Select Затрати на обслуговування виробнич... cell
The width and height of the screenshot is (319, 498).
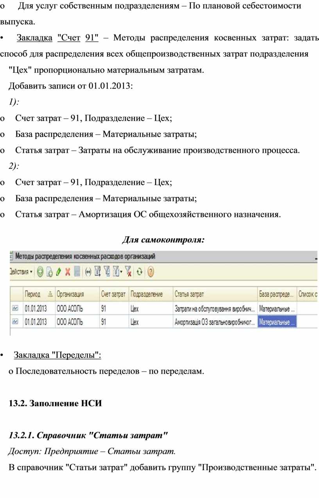(215, 308)
